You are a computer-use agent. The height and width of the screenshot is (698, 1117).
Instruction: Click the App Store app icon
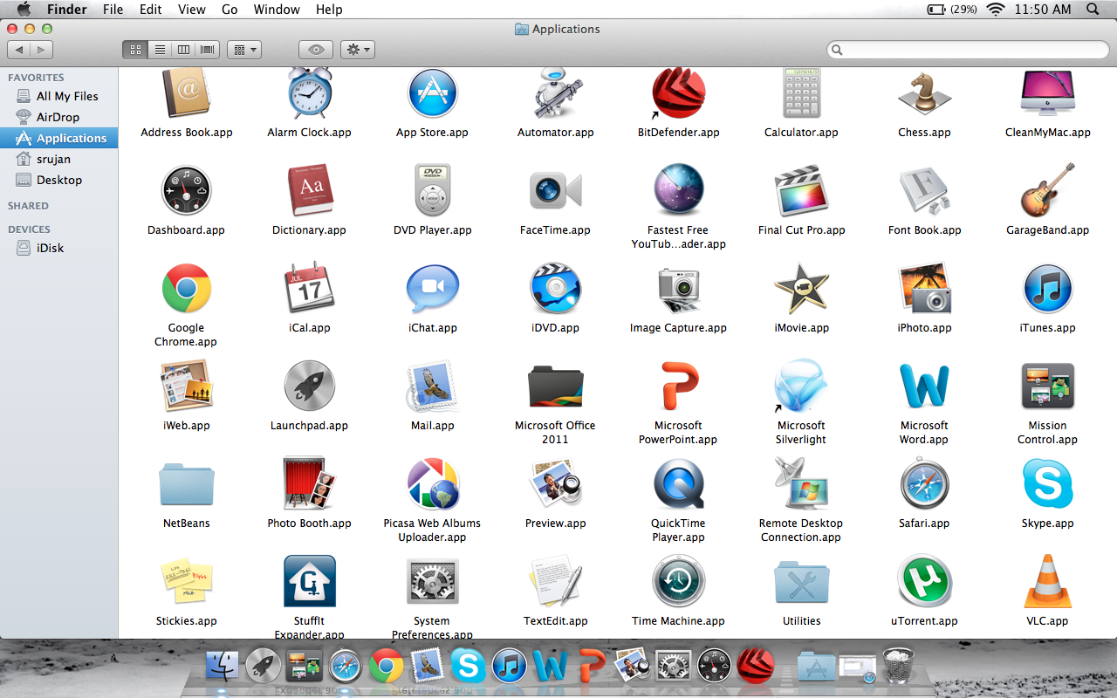pos(433,94)
